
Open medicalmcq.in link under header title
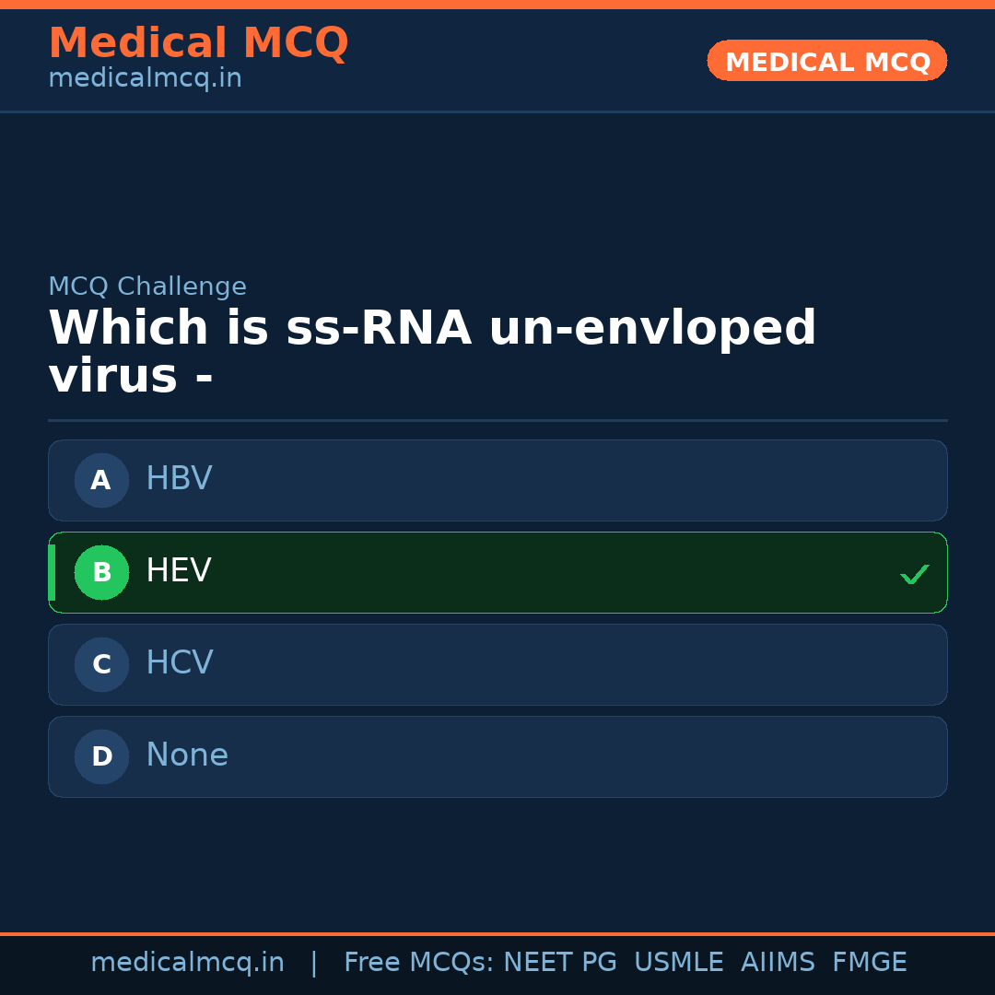click(x=145, y=78)
